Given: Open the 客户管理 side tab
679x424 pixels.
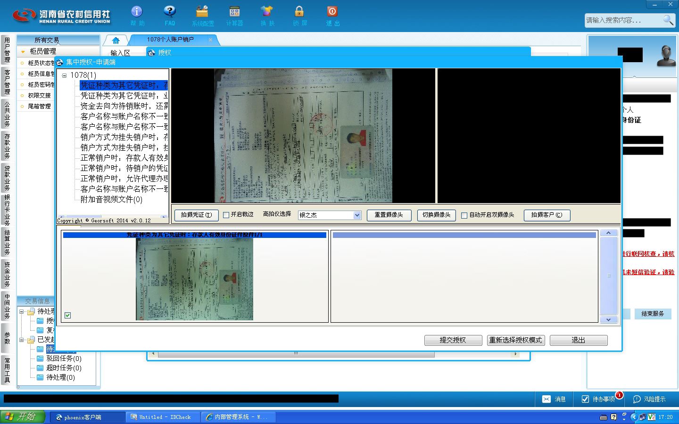Looking at the screenshot, I should click(x=7, y=82).
